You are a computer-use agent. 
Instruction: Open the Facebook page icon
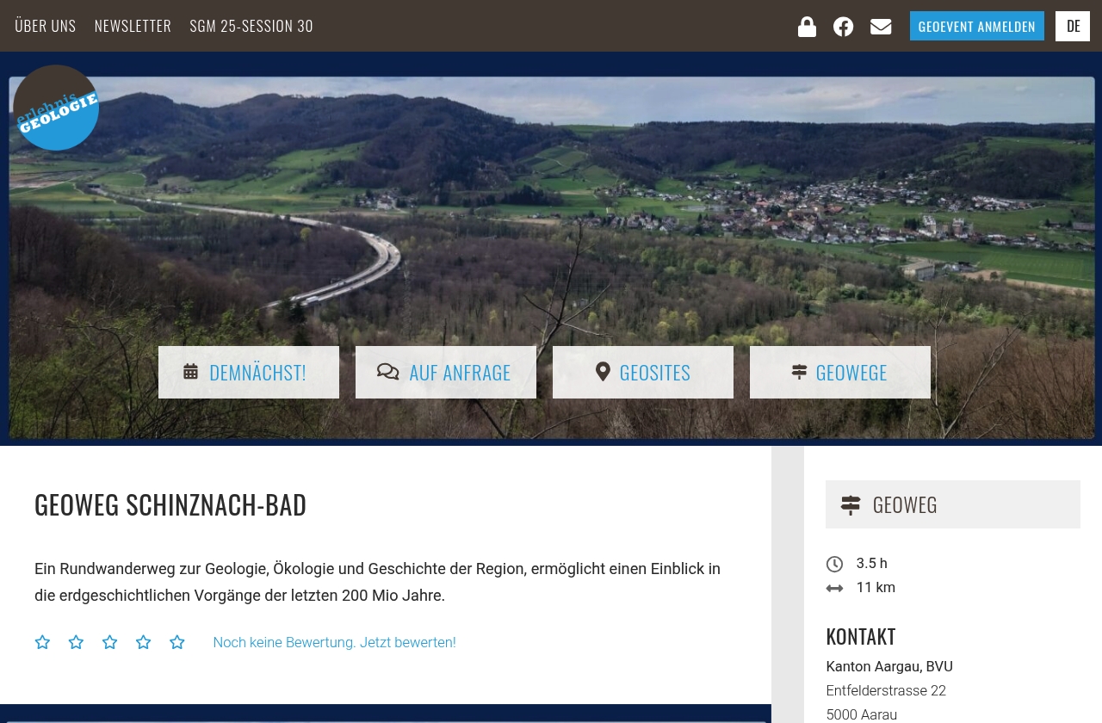(844, 26)
